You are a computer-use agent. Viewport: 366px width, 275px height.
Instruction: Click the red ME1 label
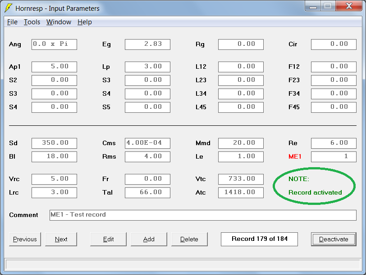tap(295, 156)
